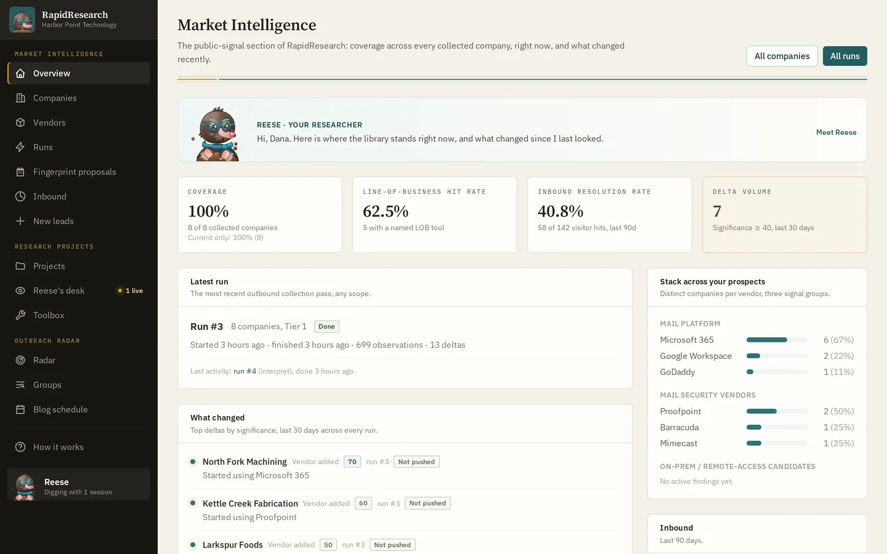The height and width of the screenshot is (554, 887).
Task: Go to Companies in the sidebar
Action: [79, 98]
